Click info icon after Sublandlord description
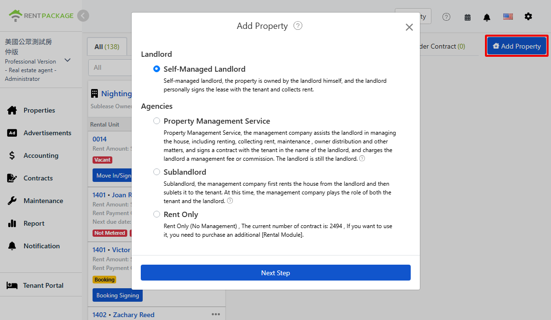This screenshot has height=320, width=551. 230,201
